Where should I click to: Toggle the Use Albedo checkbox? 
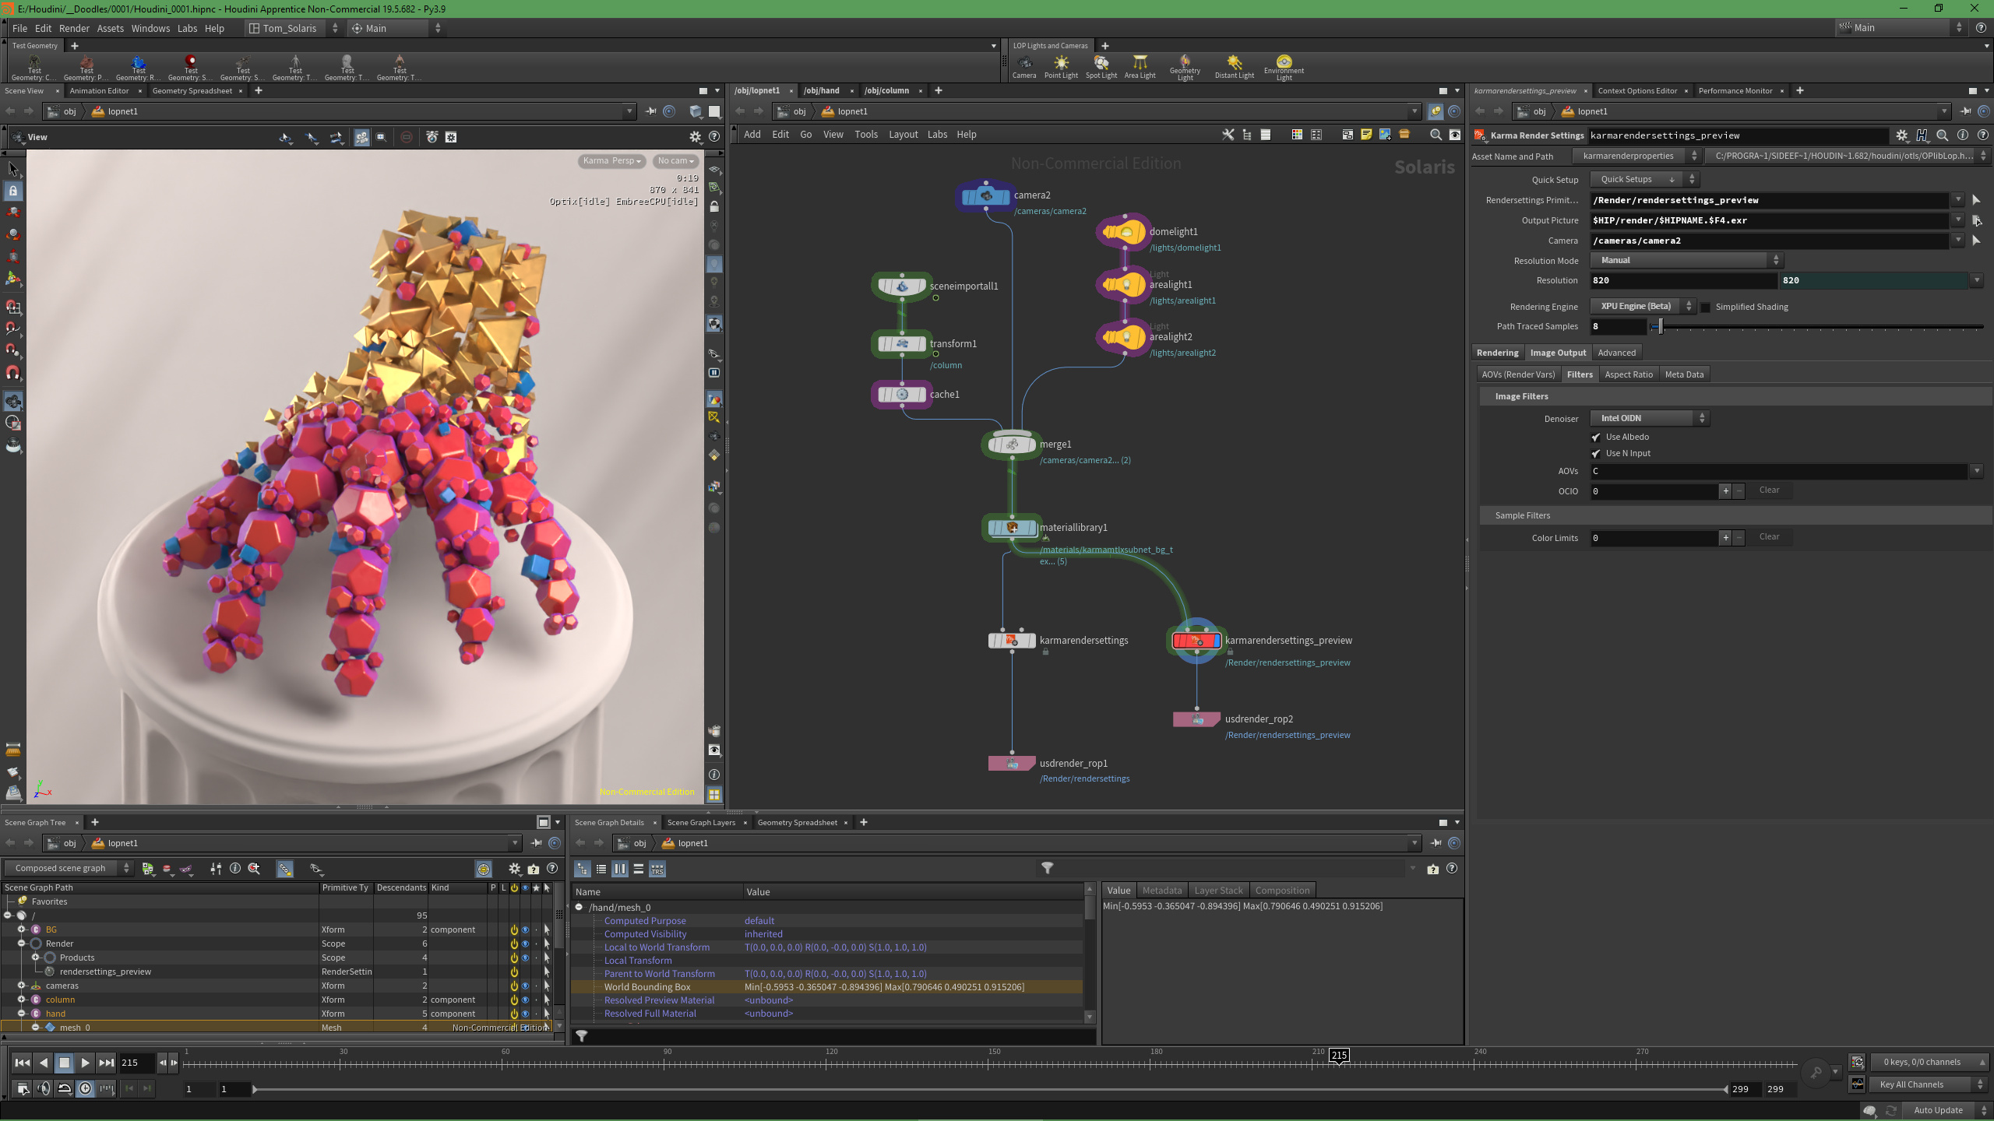click(x=1596, y=438)
